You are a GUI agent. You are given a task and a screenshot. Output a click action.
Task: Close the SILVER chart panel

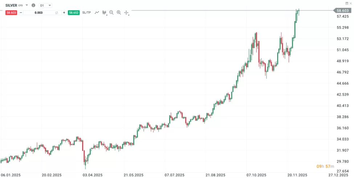tap(350, 3)
